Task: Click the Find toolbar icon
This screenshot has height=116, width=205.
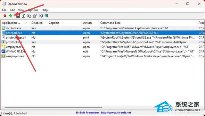Action: [41, 16]
